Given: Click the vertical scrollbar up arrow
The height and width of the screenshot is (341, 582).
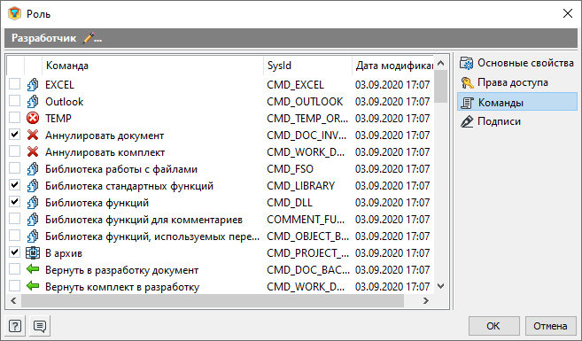Looking at the screenshot, I should 440,63.
